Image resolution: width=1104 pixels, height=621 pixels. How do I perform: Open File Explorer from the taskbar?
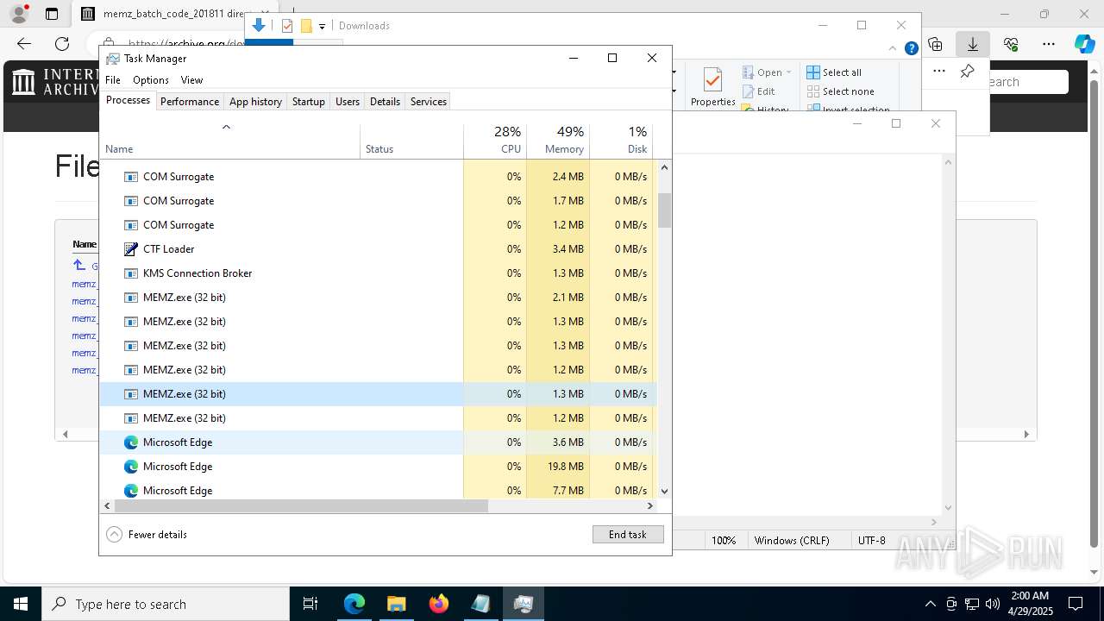tap(396, 604)
